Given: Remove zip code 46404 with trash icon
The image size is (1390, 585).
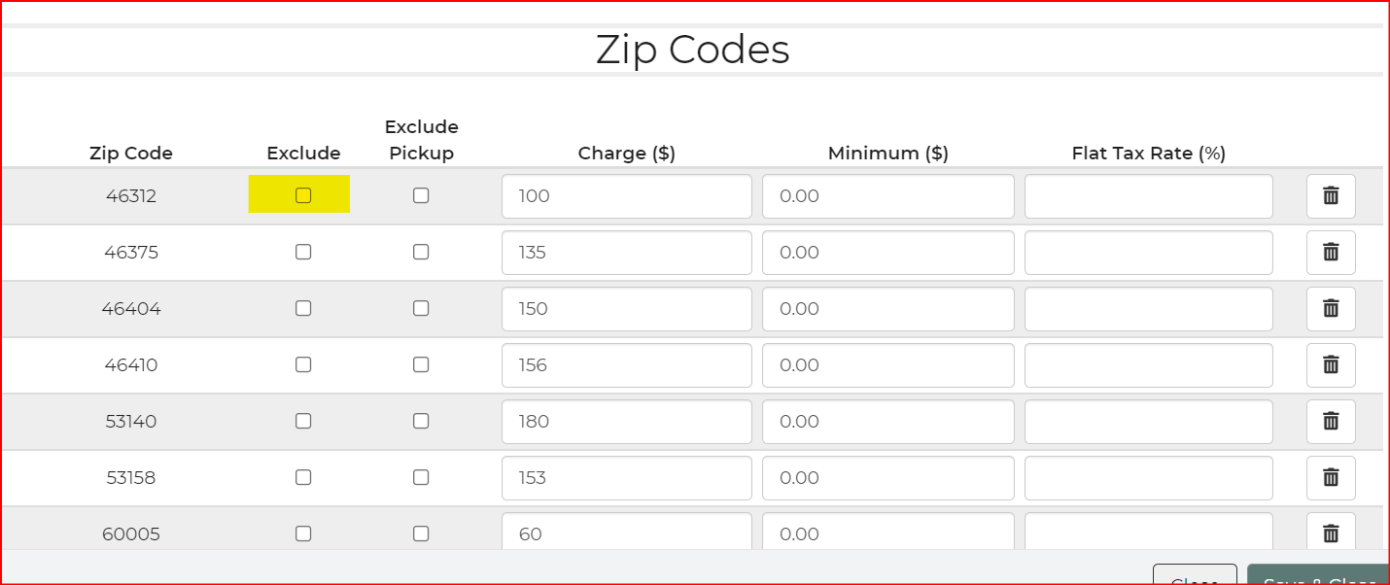Looking at the screenshot, I should 1331,309.
